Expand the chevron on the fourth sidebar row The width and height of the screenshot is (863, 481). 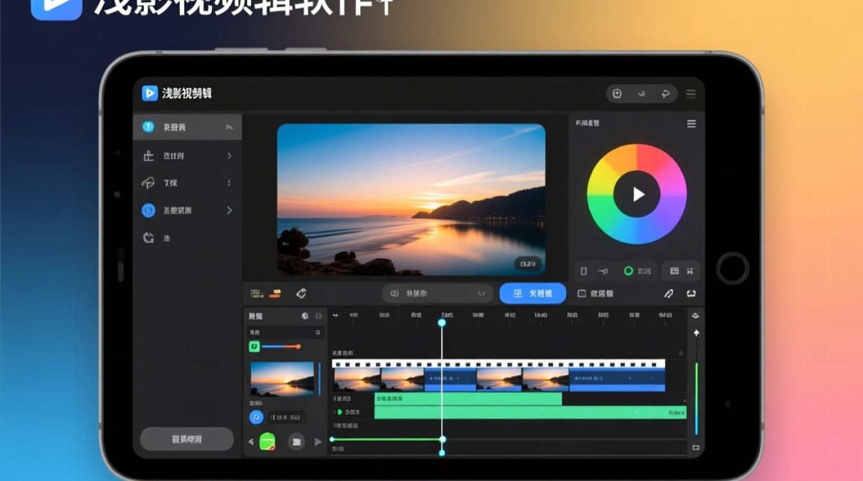coord(229,210)
